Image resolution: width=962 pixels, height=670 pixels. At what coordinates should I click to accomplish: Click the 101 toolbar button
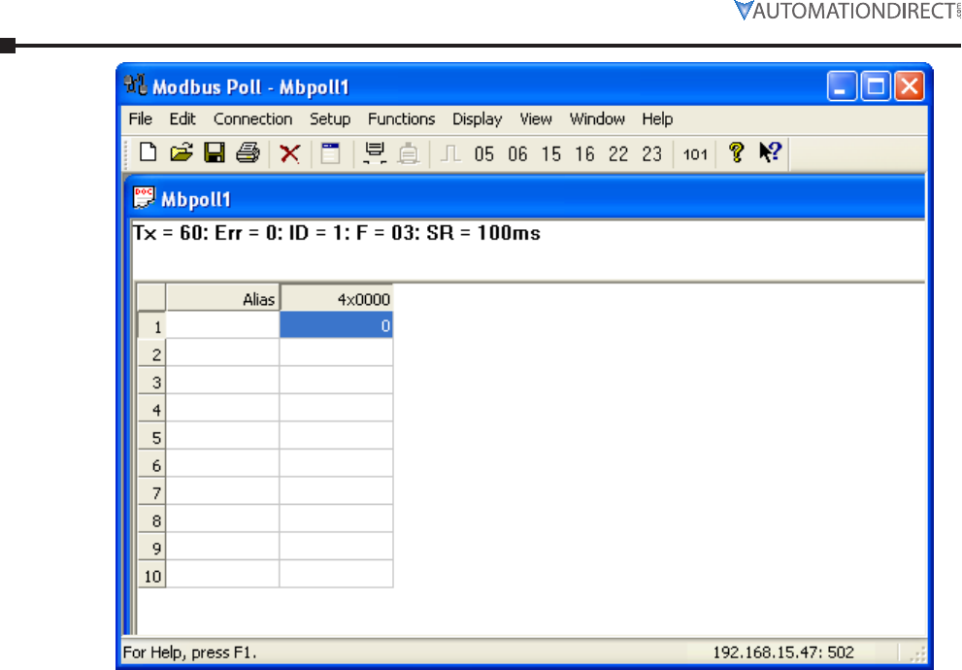[695, 154]
